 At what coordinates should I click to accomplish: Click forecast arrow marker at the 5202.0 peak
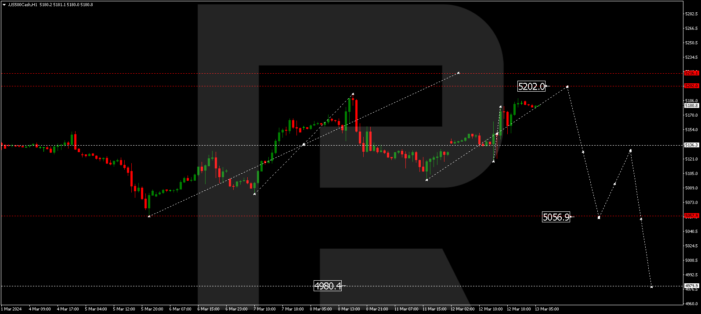(x=567, y=87)
